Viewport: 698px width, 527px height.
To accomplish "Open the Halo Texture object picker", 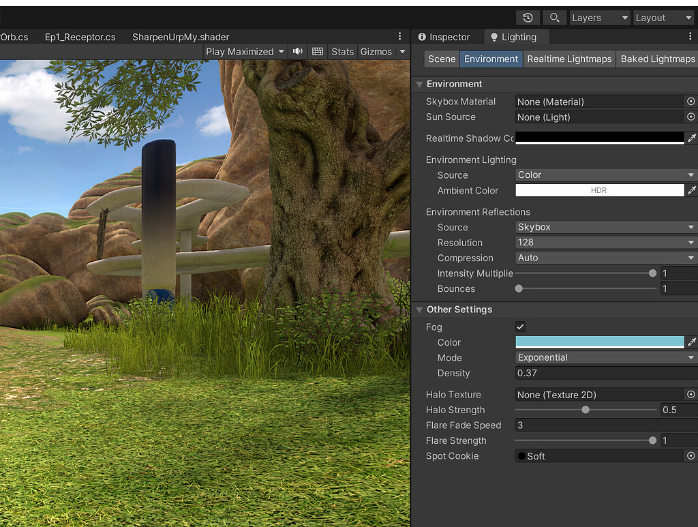I will pyautogui.click(x=690, y=394).
